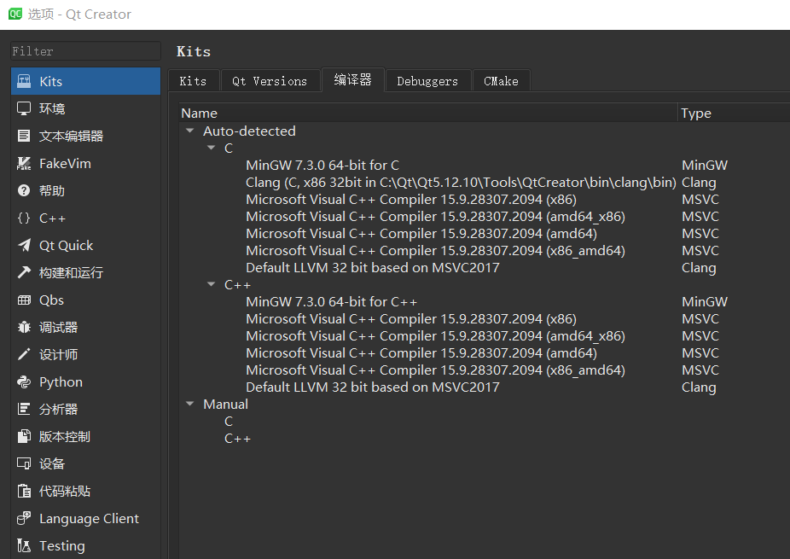The height and width of the screenshot is (559, 790).
Task: Open the 帮助 question mark icon
Action: pyautogui.click(x=24, y=190)
